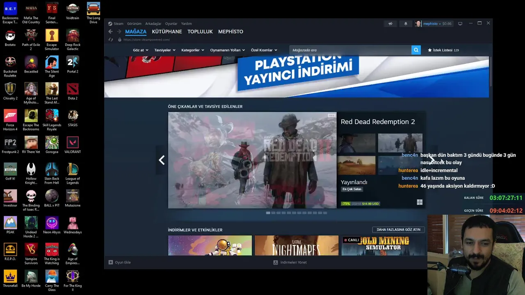Expand the Özel Kısımlar dropdown

click(x=264, y=50)
